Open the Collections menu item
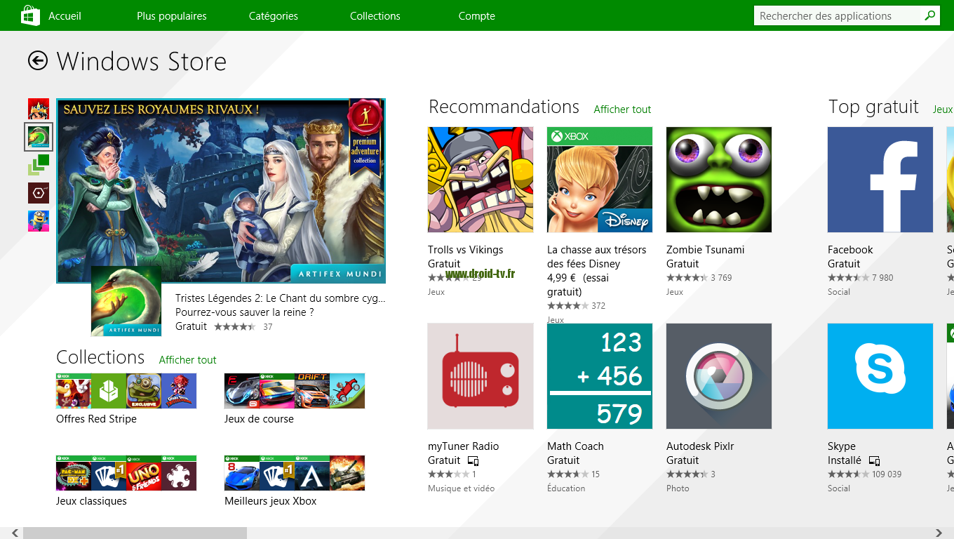The image size is (954, 539). point(375,15)
